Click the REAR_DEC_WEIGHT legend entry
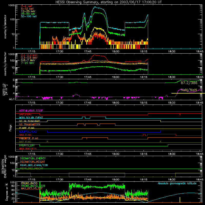 pyautogui.click(x=32, y=169)
